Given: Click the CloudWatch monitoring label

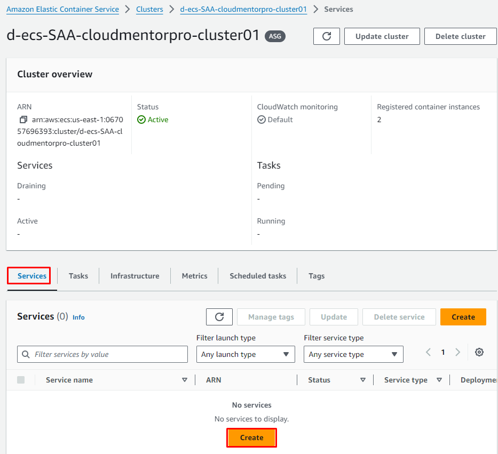Looking at the screenshot, I should pos(297,107).
